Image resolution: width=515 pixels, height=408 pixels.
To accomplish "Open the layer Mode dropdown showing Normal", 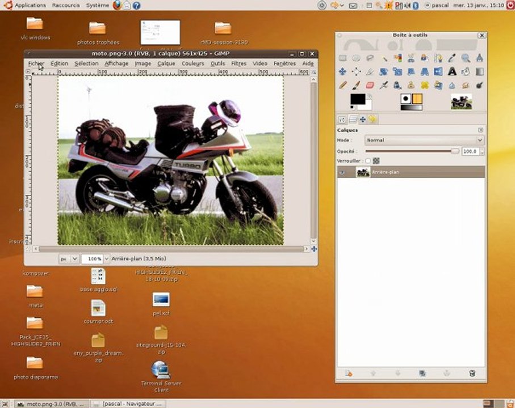I will (x=424, y=141).
